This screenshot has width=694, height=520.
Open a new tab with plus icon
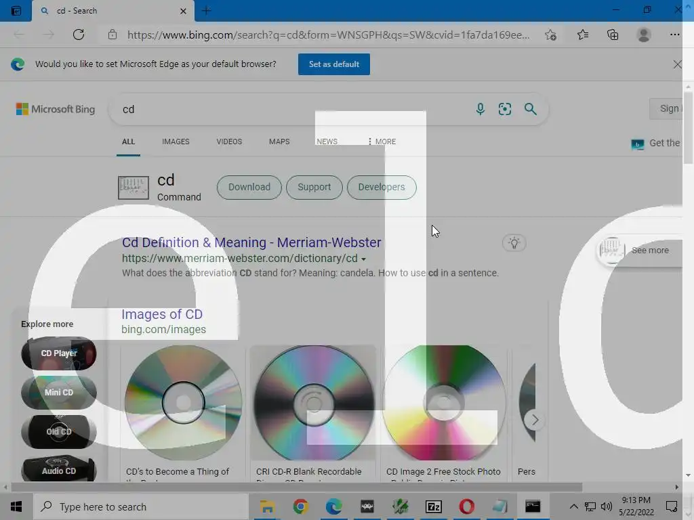[206, 11]
